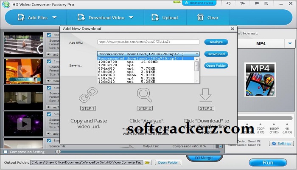Viewport: 297px width, 170px height.
Task: Toggle the first video's checkbox
Action: click(x=49, y=35)
